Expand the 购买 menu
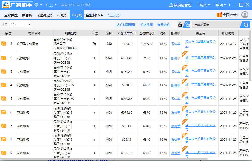 205,5
